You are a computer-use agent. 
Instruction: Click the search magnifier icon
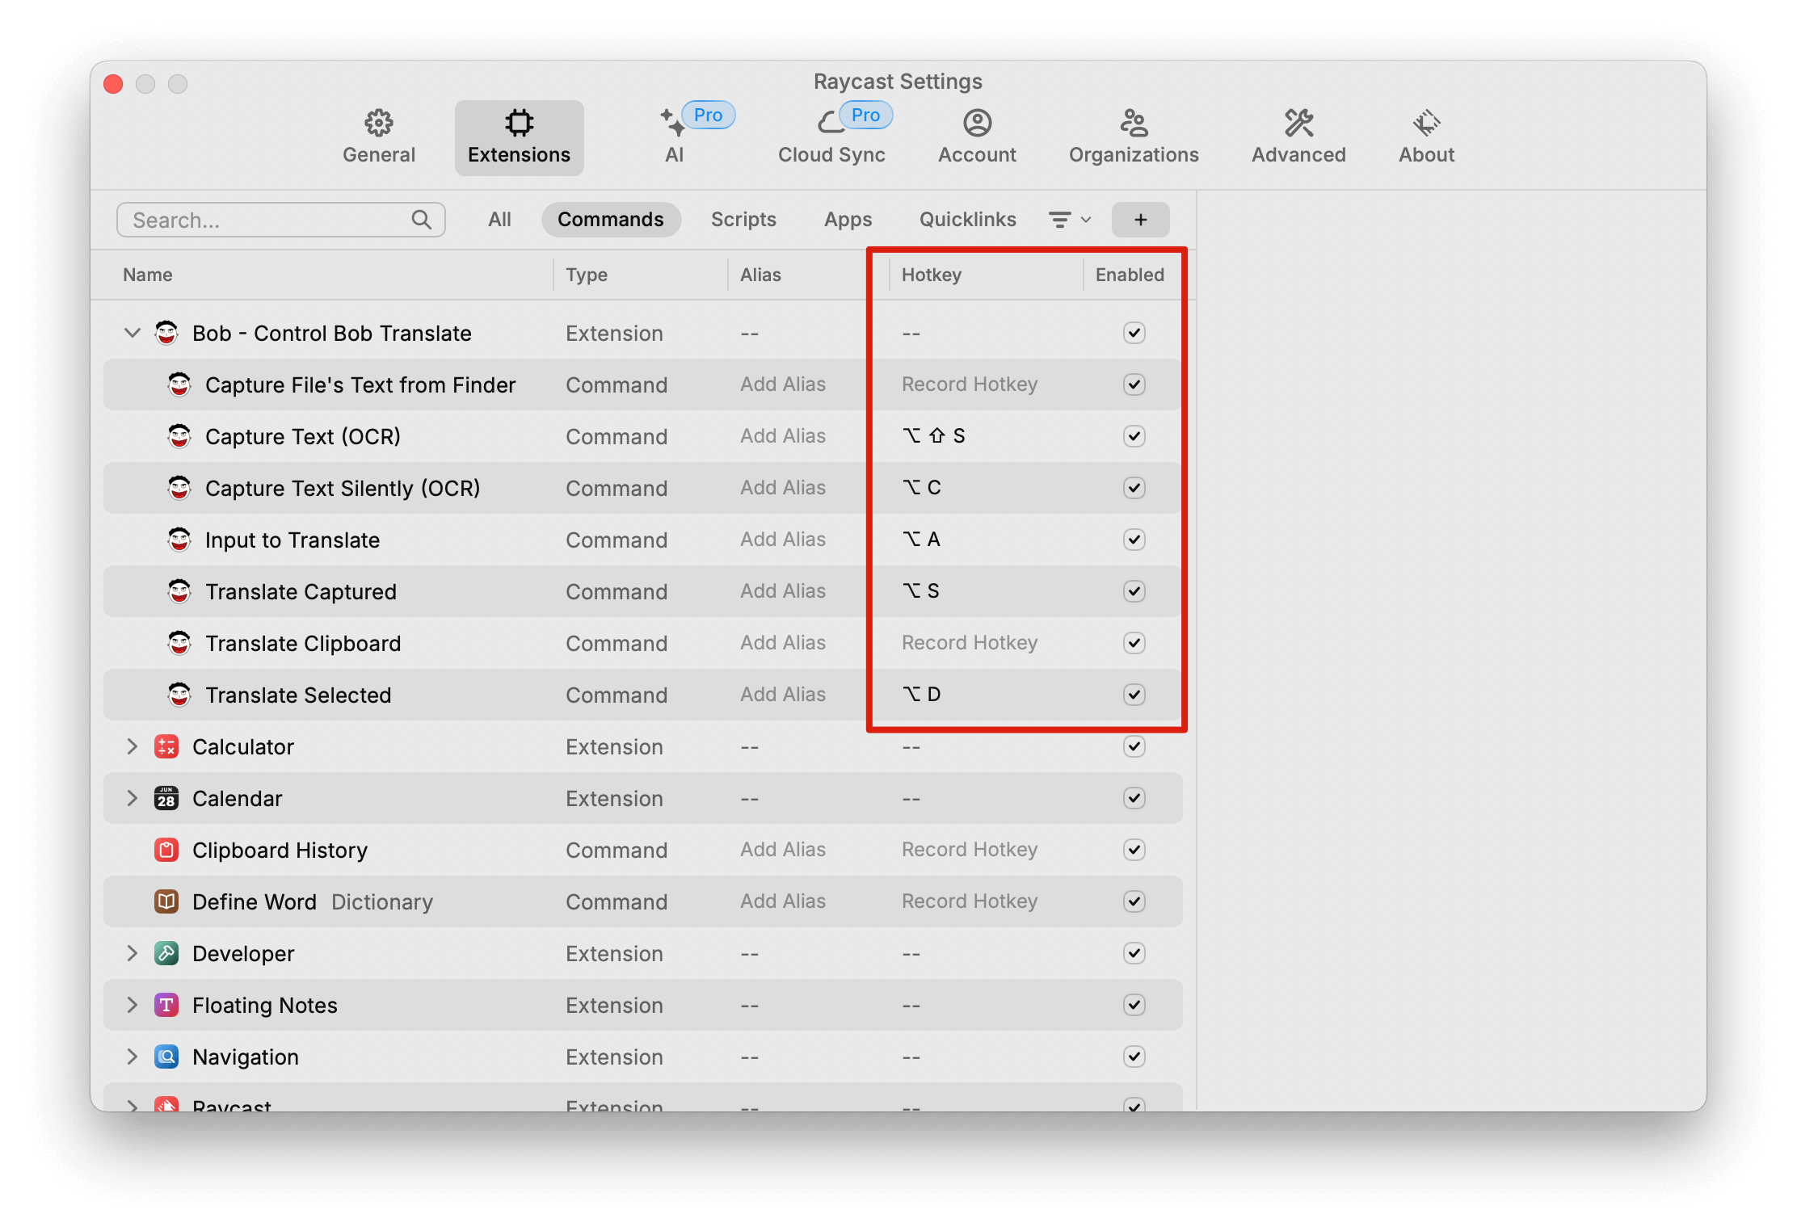coord(421,220)
